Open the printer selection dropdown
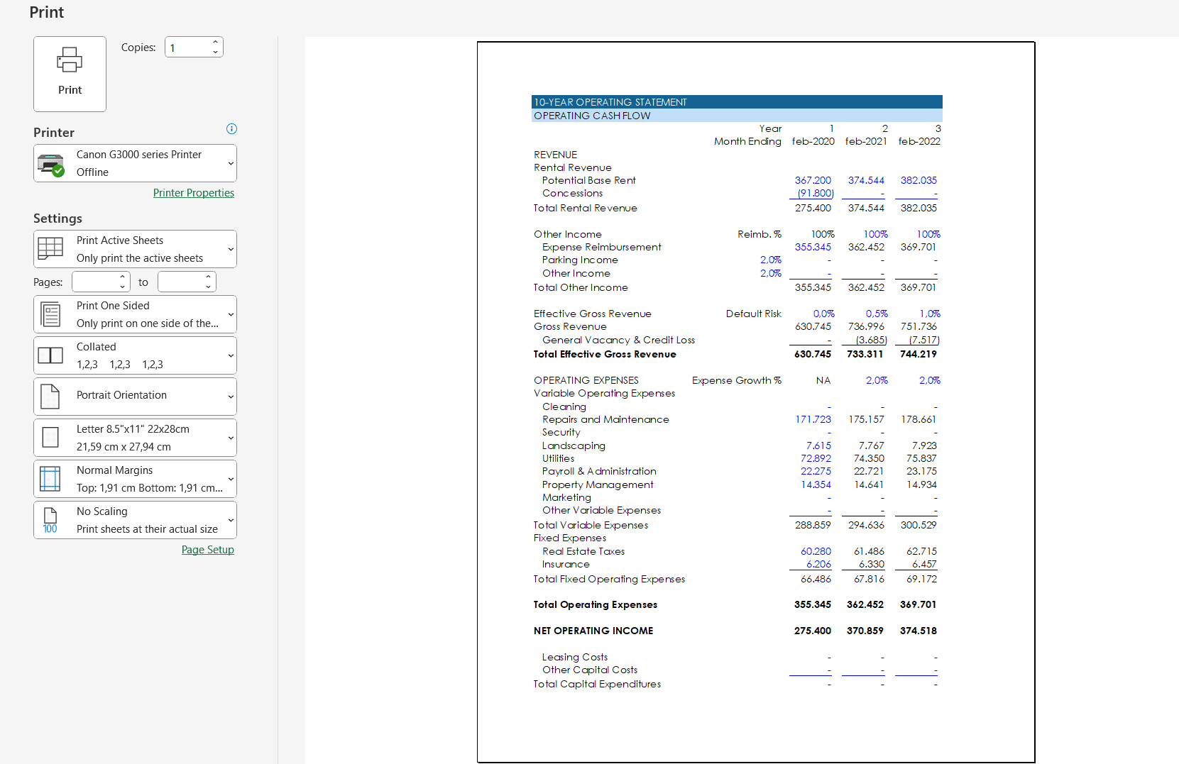This screenshot has height=764, width=1179. click(231, 164)
